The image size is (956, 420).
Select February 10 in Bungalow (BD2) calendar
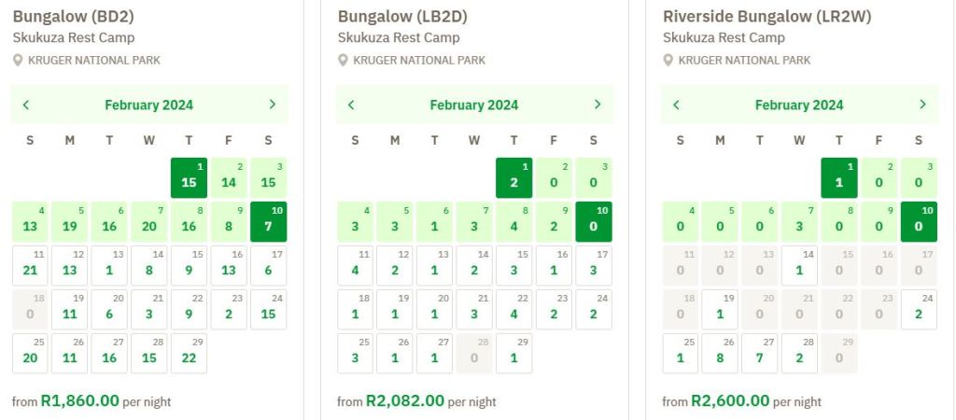pos(269,221)
